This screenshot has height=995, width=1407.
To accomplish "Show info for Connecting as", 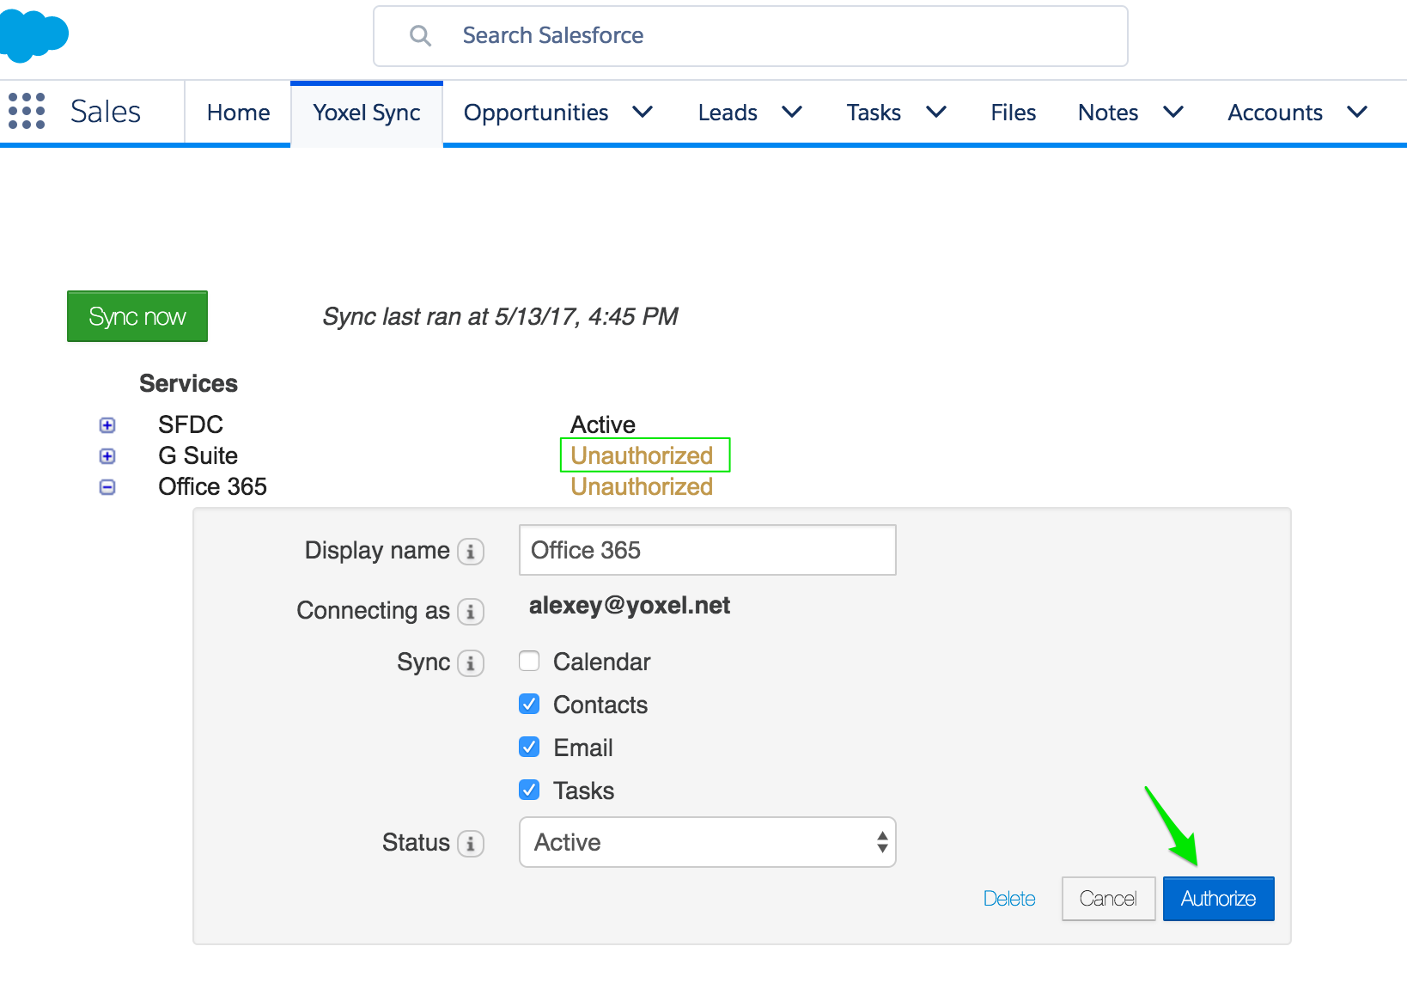I will pos(471,612).
